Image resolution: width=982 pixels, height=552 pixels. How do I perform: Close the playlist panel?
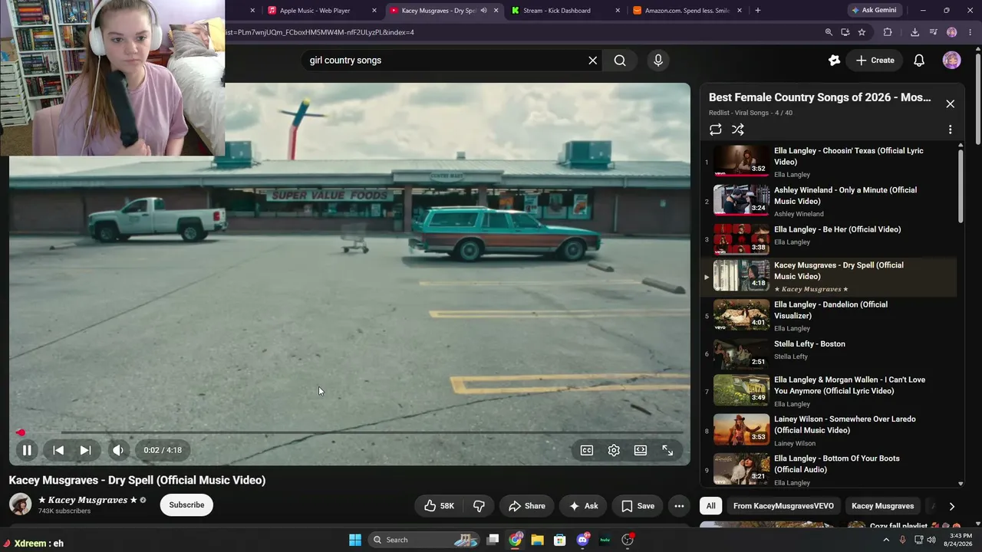click(x=950, y=103)
